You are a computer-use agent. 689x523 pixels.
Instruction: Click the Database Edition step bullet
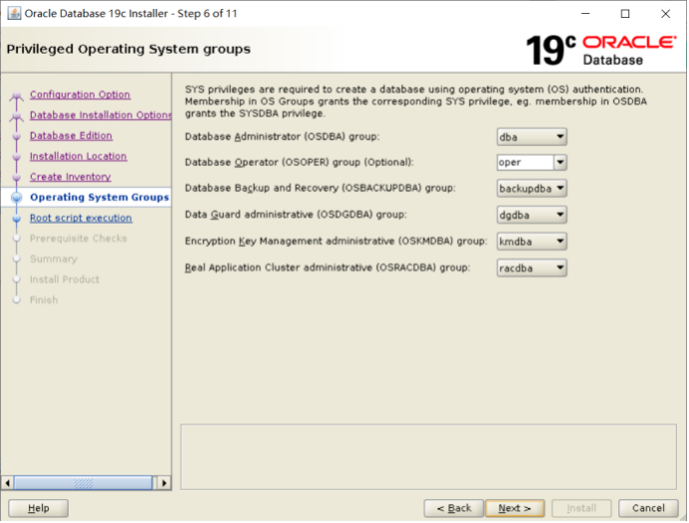click(17, 136)
